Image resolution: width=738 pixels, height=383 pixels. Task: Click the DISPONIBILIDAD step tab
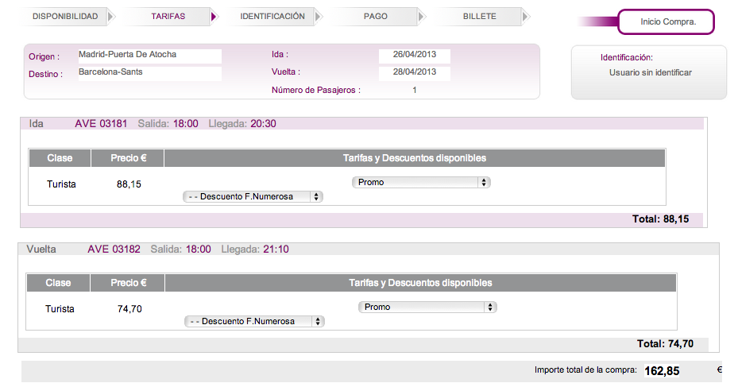(65, 17)
